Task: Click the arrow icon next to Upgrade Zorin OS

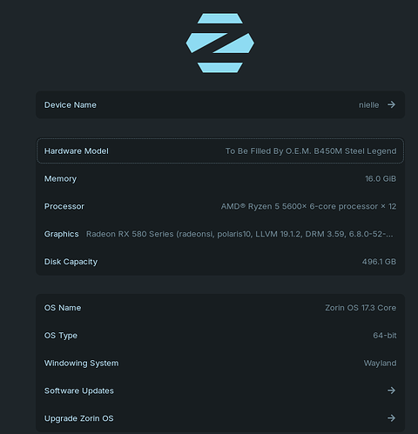Action: coord(391,418)
